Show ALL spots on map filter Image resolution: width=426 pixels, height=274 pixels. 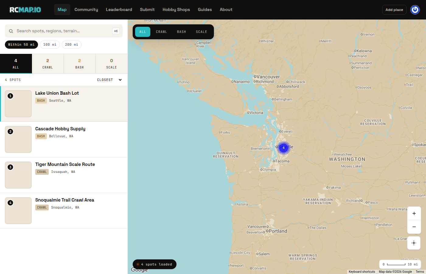tap(143, 32)
